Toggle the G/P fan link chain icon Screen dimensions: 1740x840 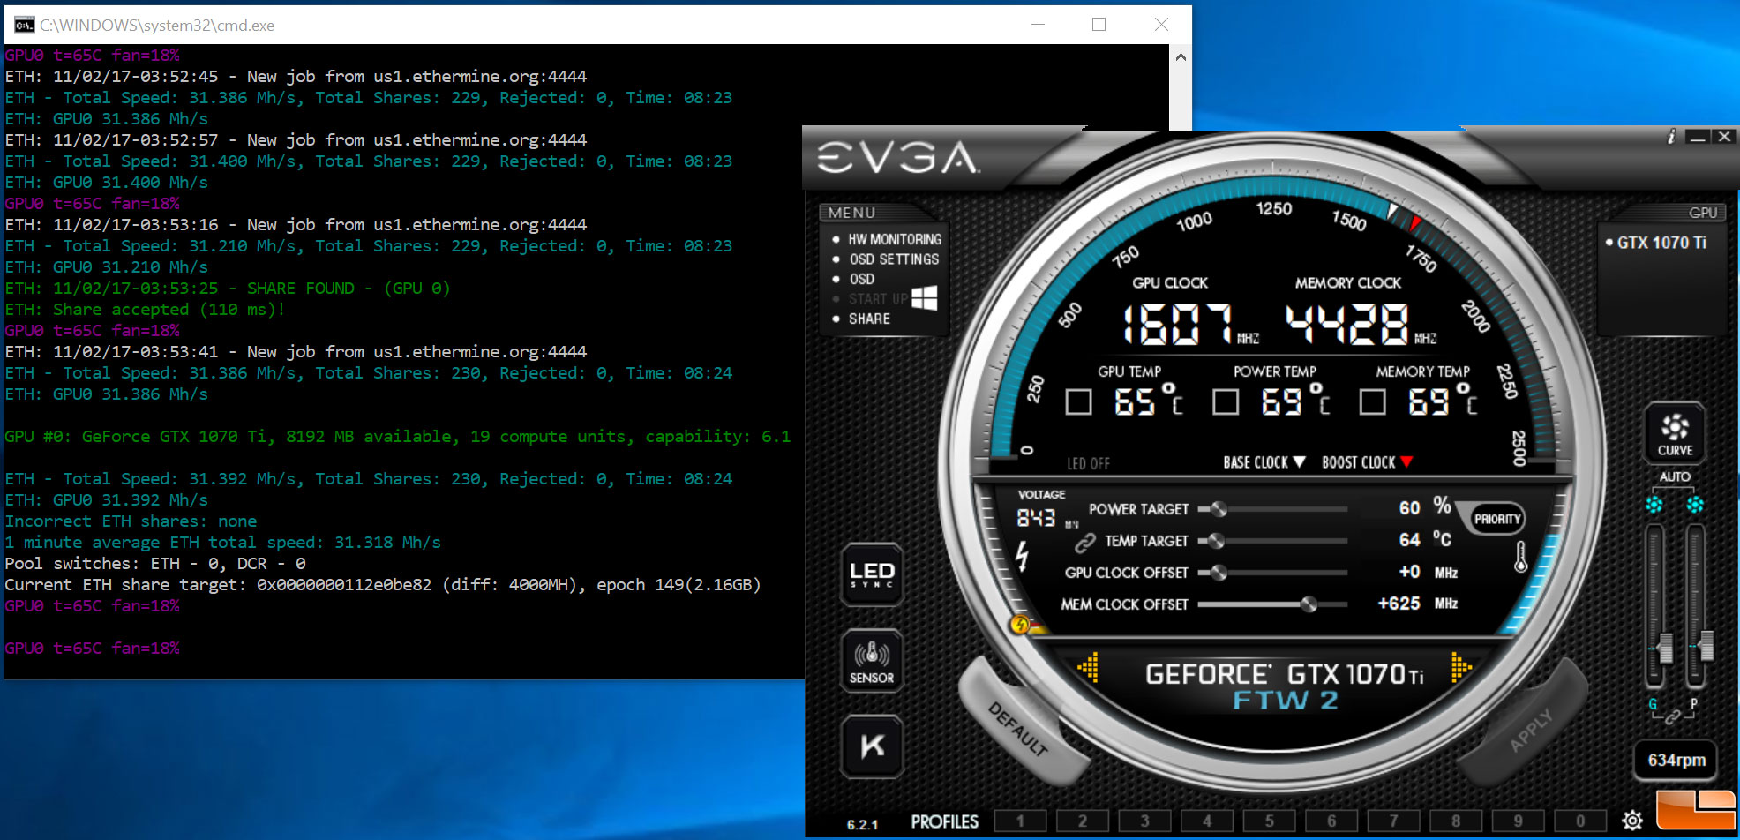(x=1673, y=718)
